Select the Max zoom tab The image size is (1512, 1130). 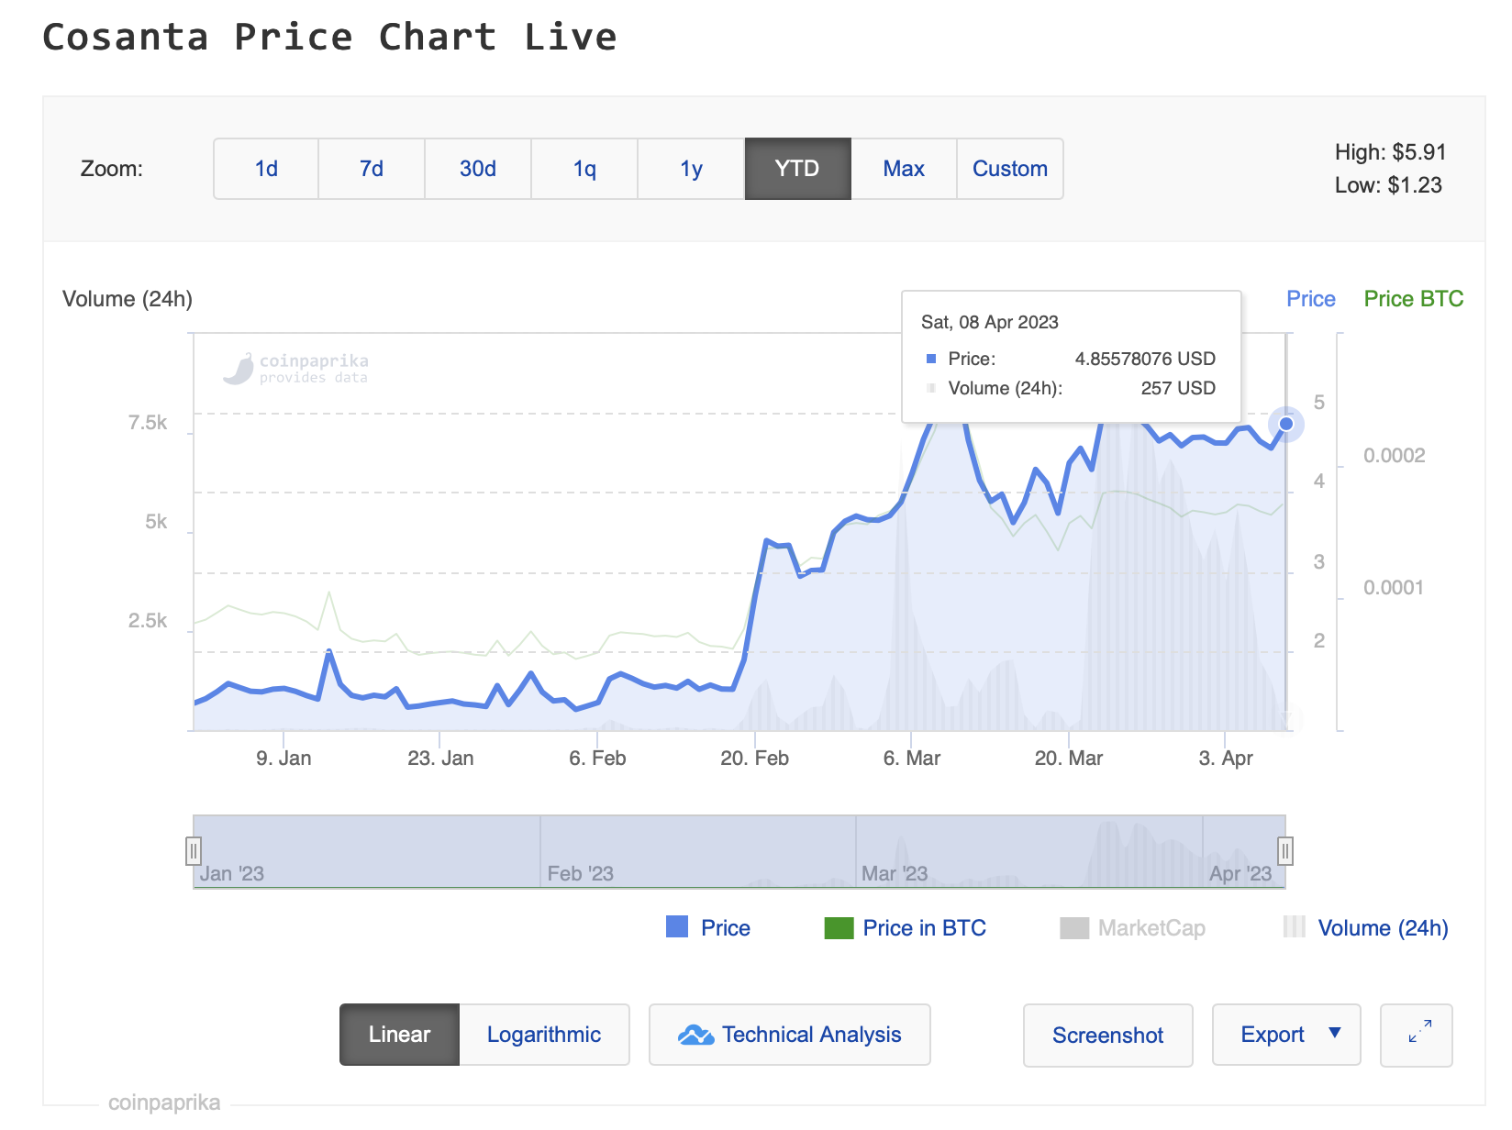pyautogui.click(x=904, y=169)
